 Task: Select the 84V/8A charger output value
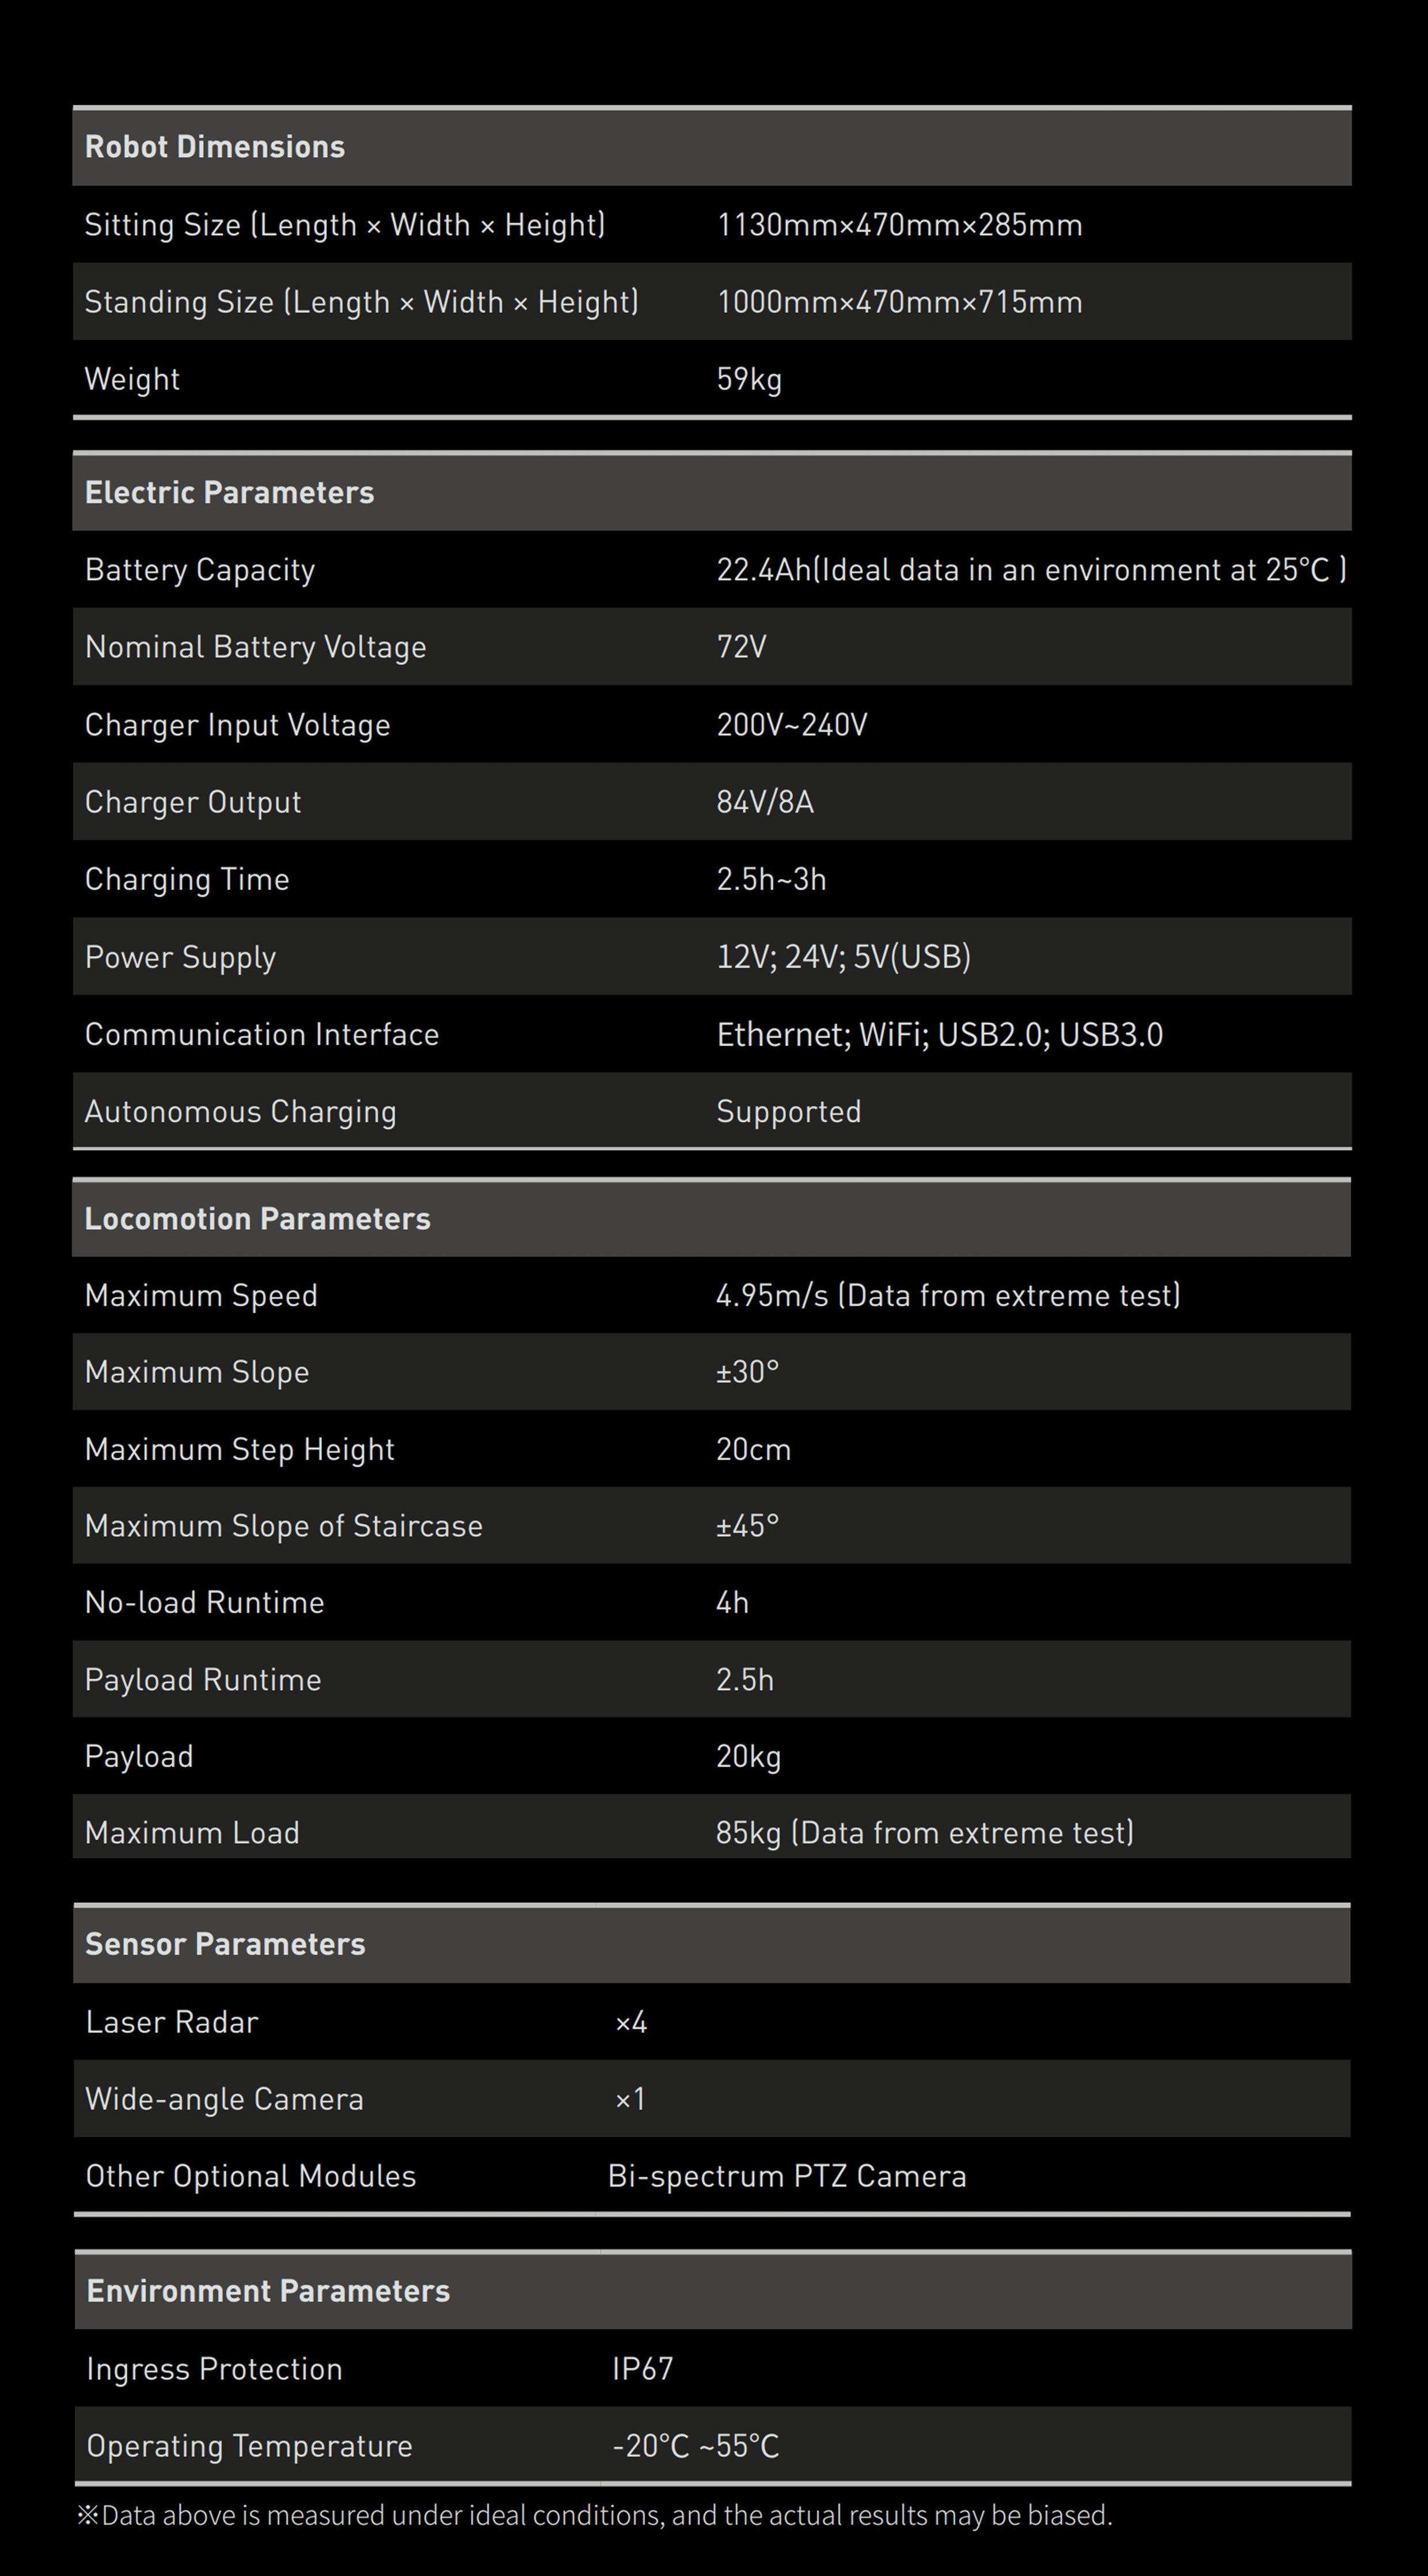(765, 802)
